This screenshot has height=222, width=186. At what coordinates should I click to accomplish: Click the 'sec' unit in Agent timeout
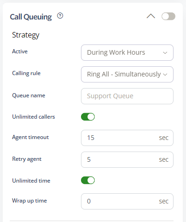pos(164,138)
